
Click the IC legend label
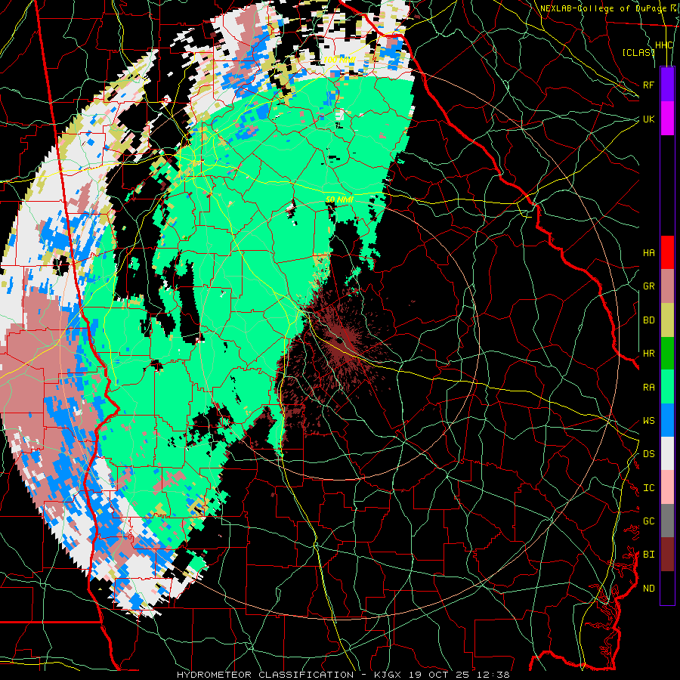(649, 488)
